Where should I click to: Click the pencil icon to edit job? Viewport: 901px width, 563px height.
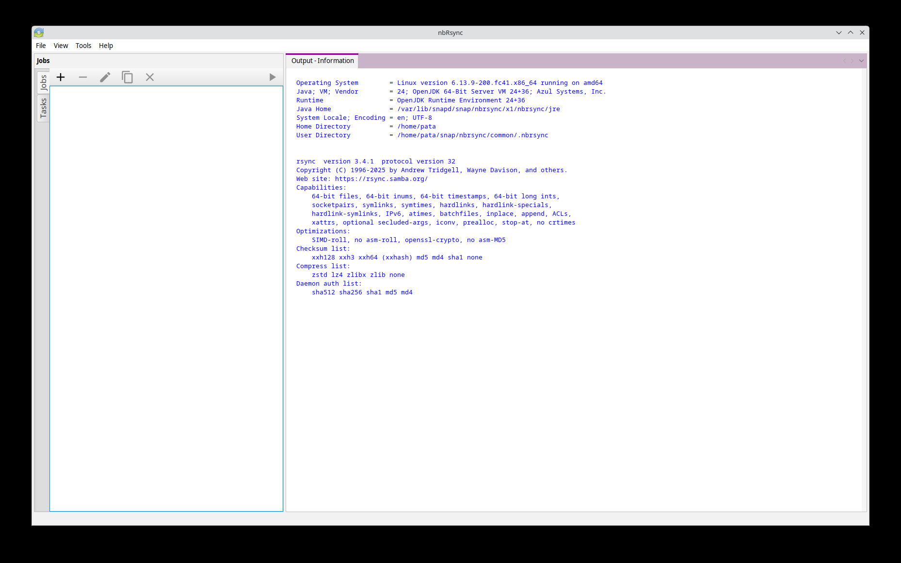[105, 77]
